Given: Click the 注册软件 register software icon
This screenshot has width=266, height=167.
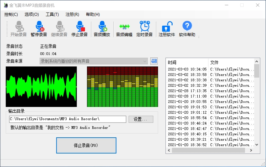Looking at the screenshot, I should coord(167,29).
